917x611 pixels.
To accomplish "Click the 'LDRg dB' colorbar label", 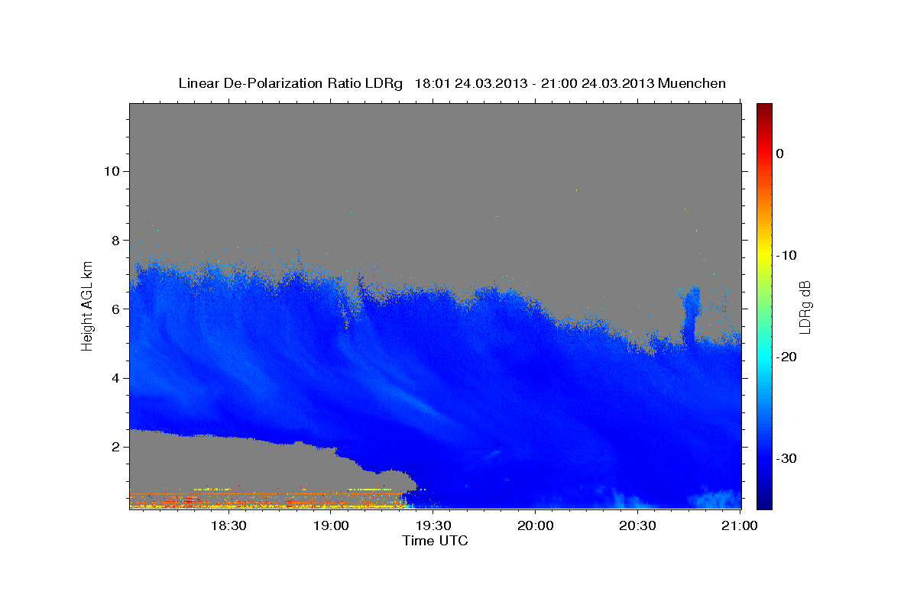I will [x=804, y=306].
